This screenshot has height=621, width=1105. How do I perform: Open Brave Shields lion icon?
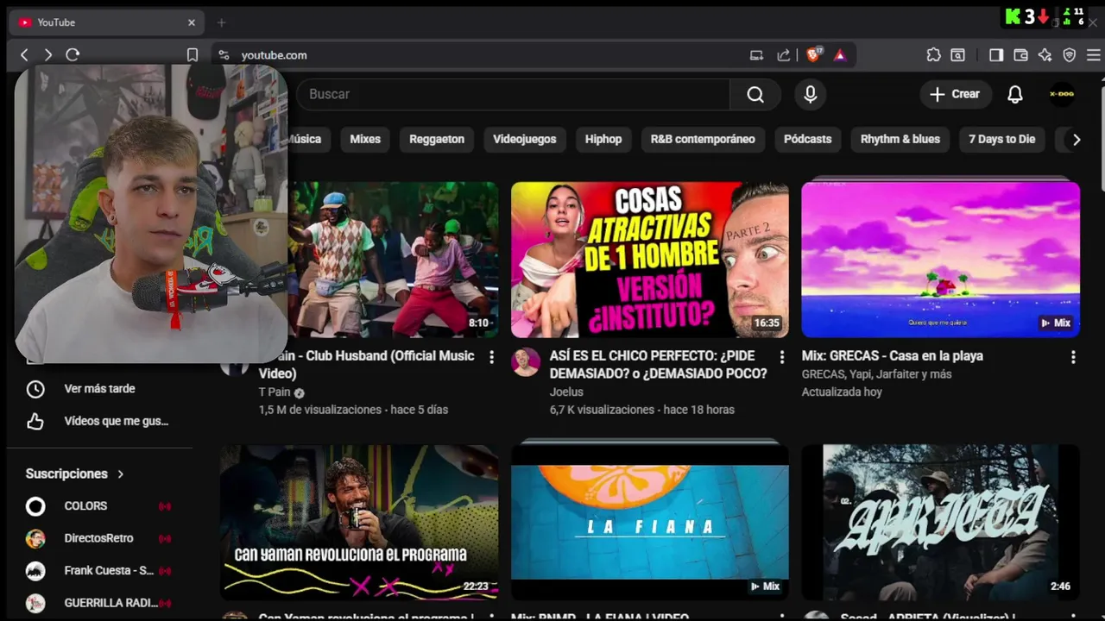[x=813, y=55]
